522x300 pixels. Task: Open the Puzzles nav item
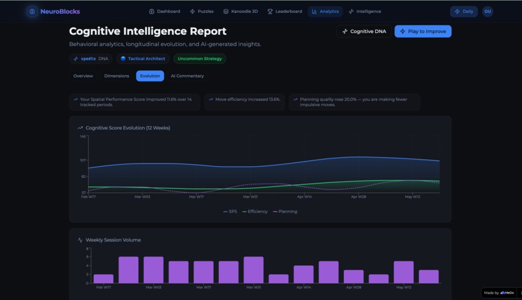(x=202, y=11)
